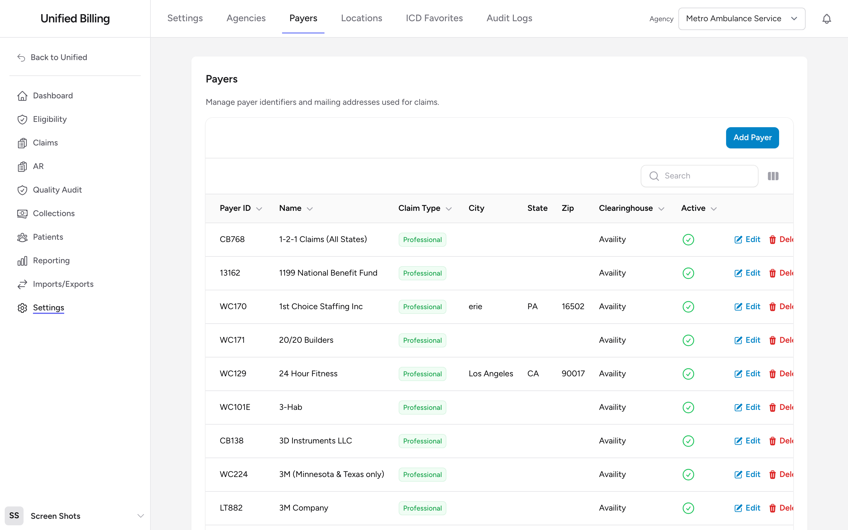Sort by Payer ID column chevron
The image size is (848, 530).
coord(259,209)
